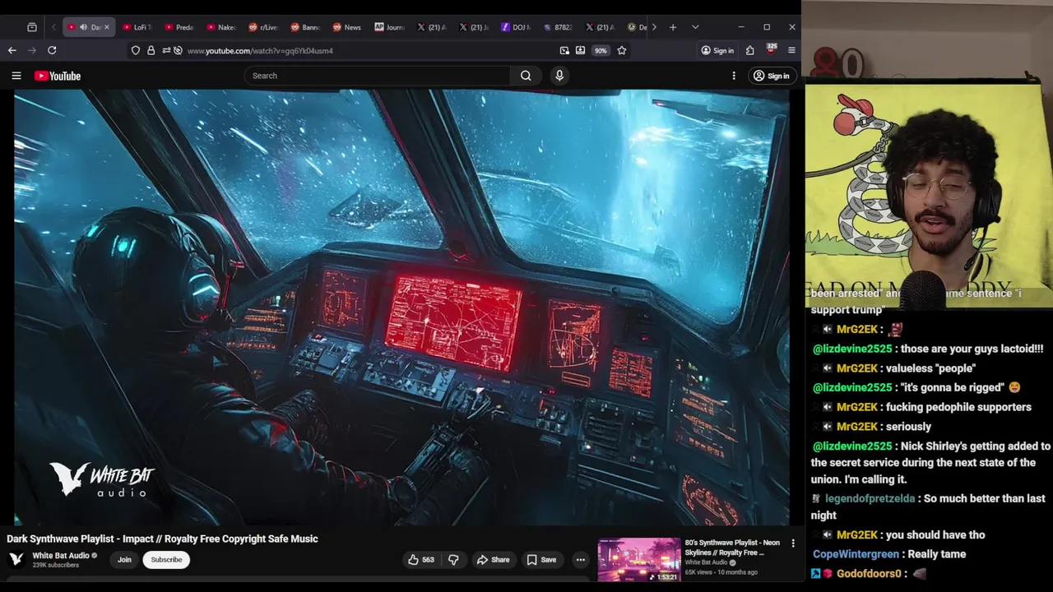Open the browser Extensions puzzle icon
Screen dimensions: 1053x592
click(750, 50)
